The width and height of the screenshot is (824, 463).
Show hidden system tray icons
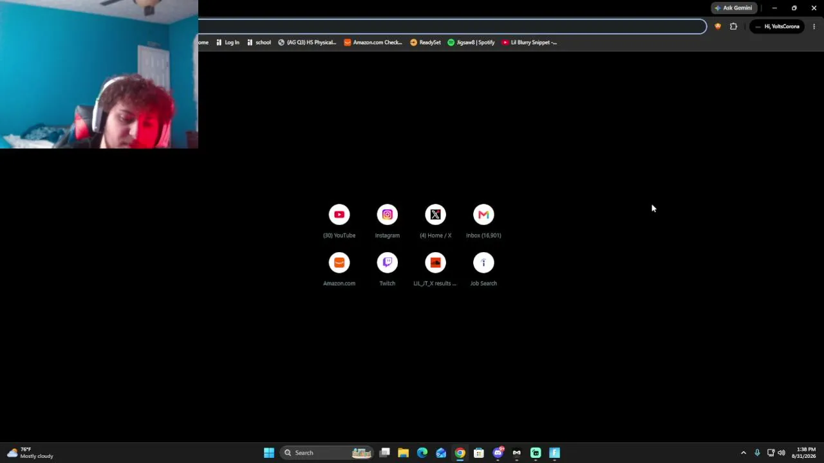coord(744,453)
